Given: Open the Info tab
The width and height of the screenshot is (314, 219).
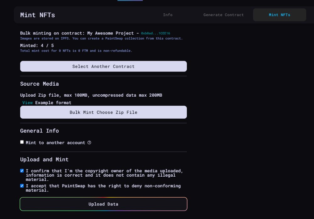Looking at the screenshot, I should (168, 15).
